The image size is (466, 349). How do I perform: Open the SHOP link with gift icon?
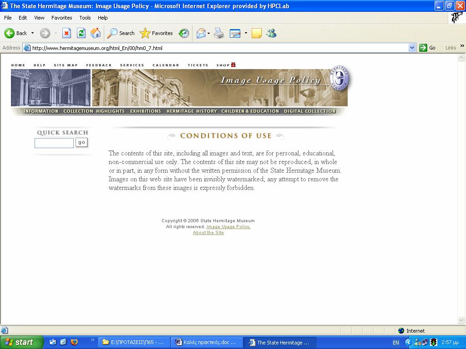(x=226, y=65)
